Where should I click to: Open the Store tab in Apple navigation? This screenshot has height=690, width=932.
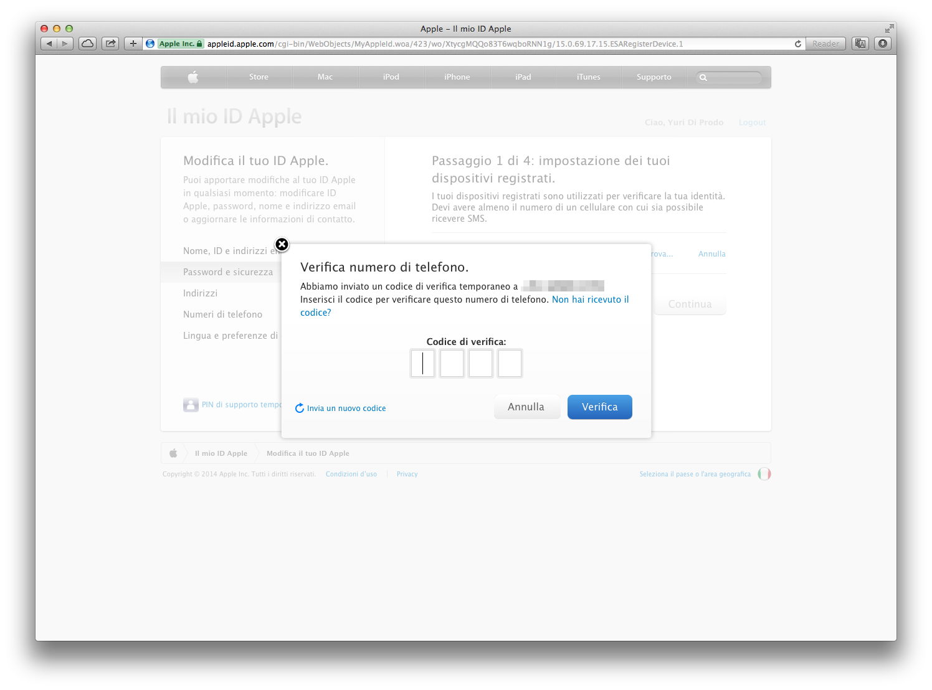259,77
